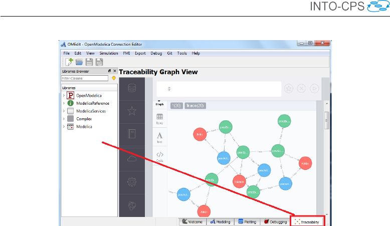Switch to the Code result view

pos(160,157)
